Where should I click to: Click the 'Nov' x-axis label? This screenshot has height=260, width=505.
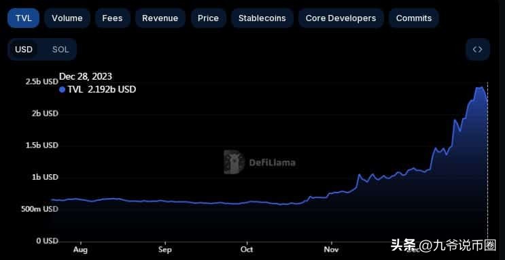332,250
